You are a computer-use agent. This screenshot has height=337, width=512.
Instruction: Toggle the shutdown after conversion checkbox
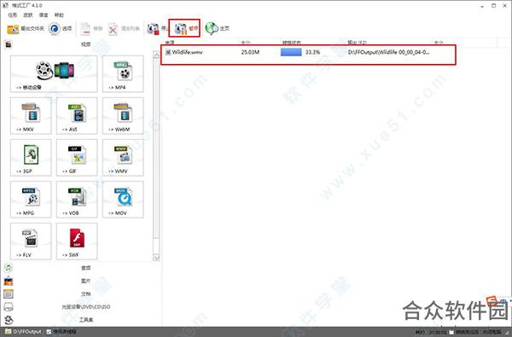(451, 333)
